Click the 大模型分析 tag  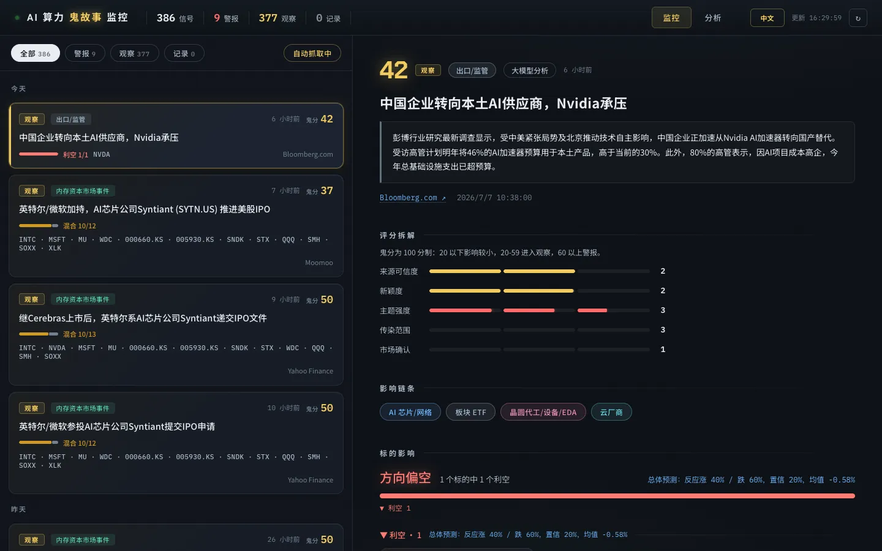click(530, 70)
